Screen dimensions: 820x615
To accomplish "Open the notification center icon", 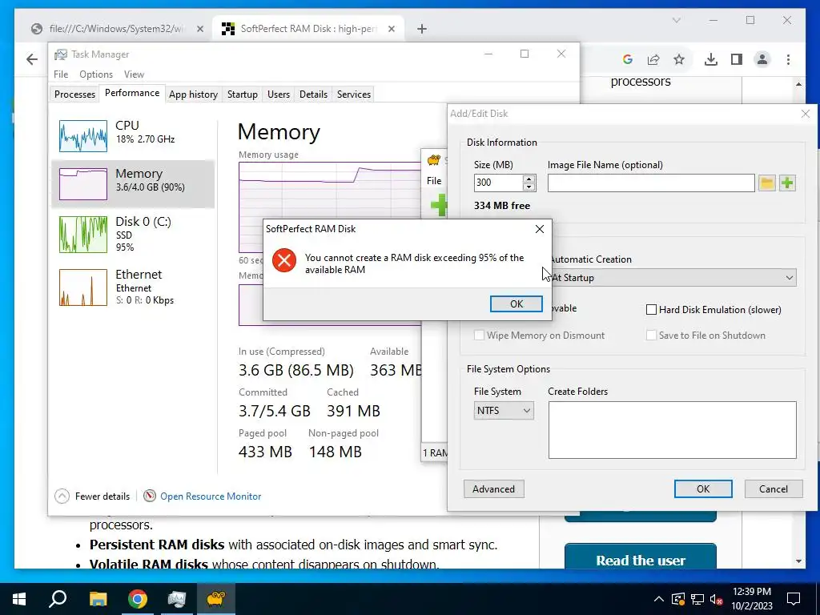I will coord(794,599).
